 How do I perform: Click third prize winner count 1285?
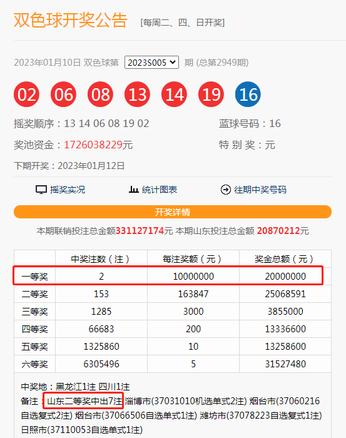[101, 312]
